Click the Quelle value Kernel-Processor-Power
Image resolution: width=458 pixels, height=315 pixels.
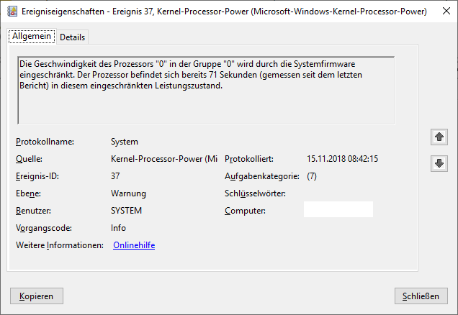click(163, 159)
